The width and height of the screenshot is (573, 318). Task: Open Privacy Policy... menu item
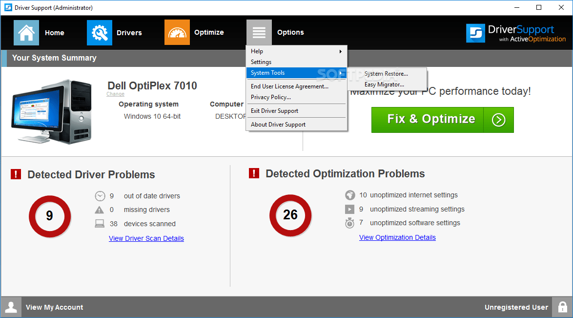coord(296,97)
